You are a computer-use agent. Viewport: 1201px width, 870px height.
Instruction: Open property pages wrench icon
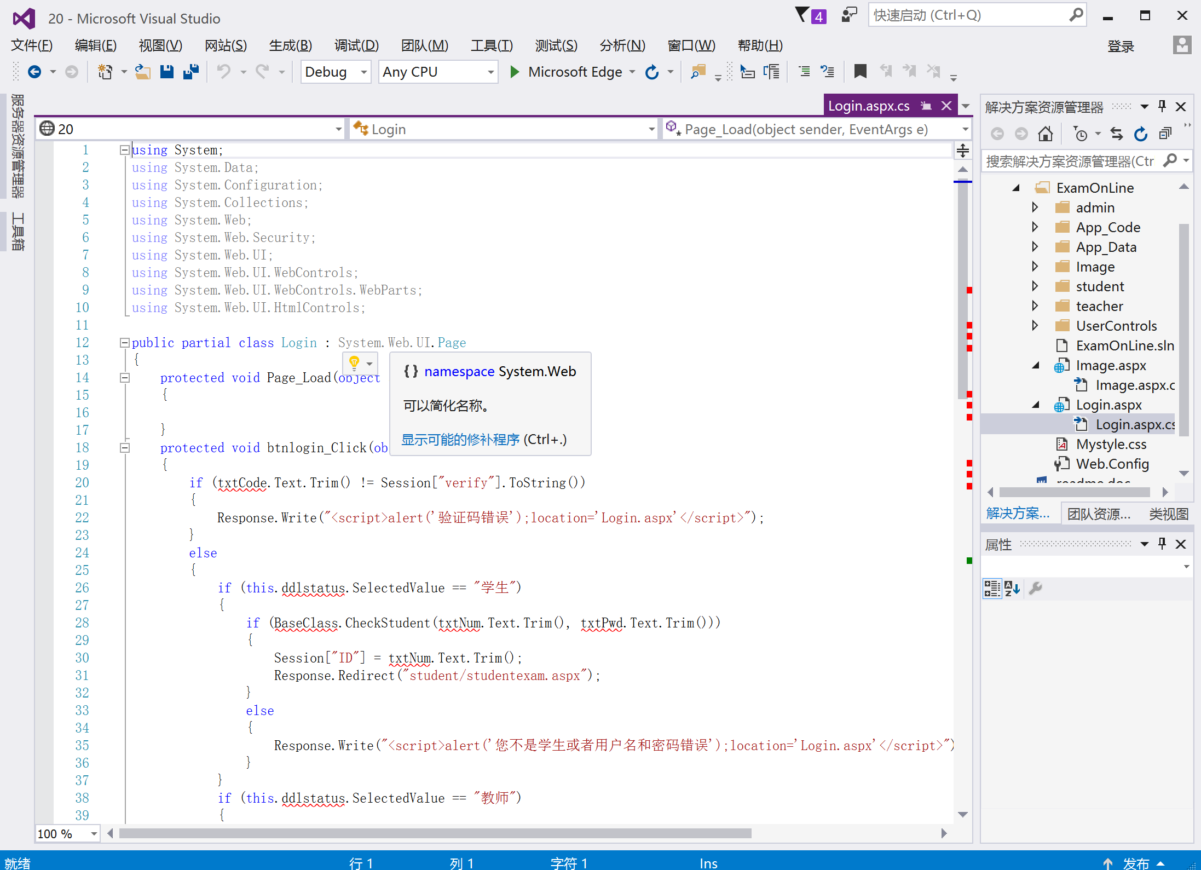(1036, 589)
